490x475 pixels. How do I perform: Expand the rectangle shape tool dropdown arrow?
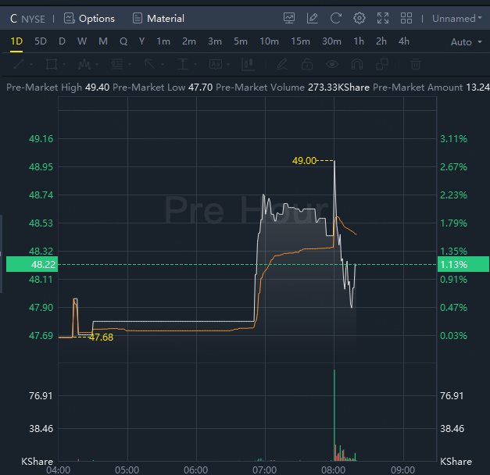[x=63, y=64]
